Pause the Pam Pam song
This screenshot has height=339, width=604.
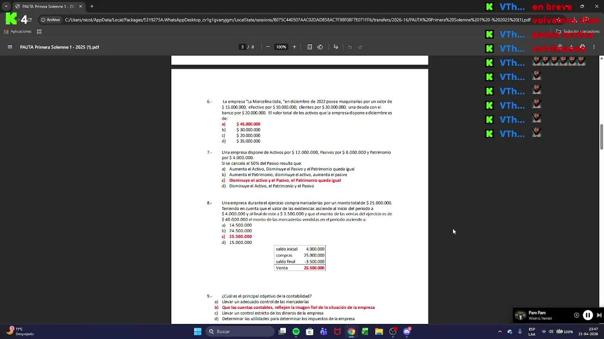pyautogui.click(x=588, y=315)
